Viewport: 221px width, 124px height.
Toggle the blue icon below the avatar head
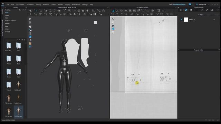tap(30, 47)
